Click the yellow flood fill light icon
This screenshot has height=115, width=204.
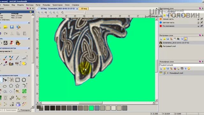(24, 64)
